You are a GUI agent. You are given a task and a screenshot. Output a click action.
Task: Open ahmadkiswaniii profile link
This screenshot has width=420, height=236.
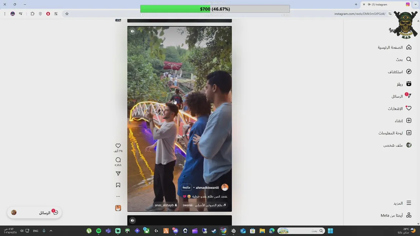coord(207,187)
